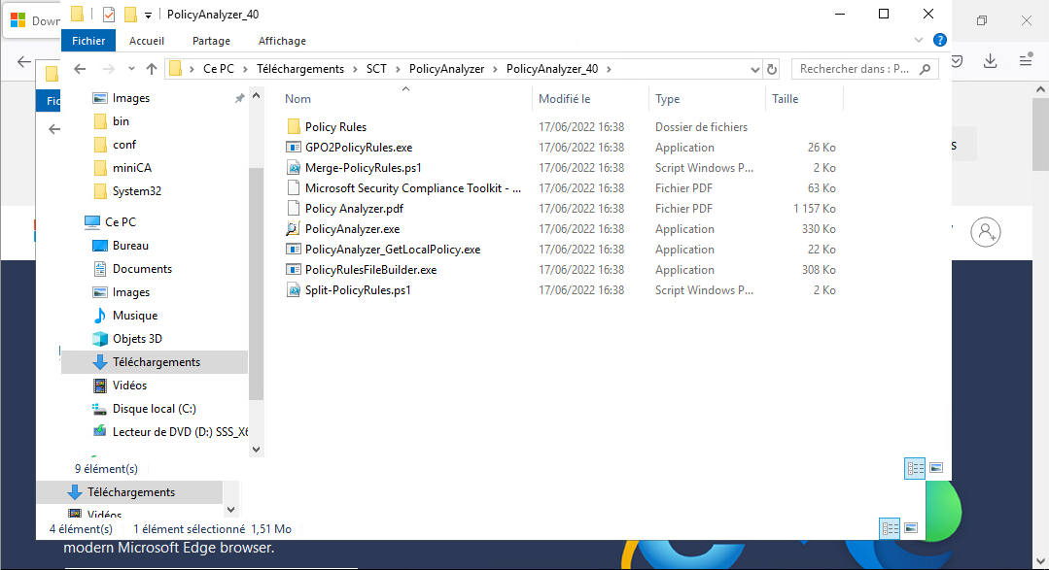The height and width of the screenshot is (570, 1049).
Task: Pin the Images quick access item
Action: [x=239, y=98]
